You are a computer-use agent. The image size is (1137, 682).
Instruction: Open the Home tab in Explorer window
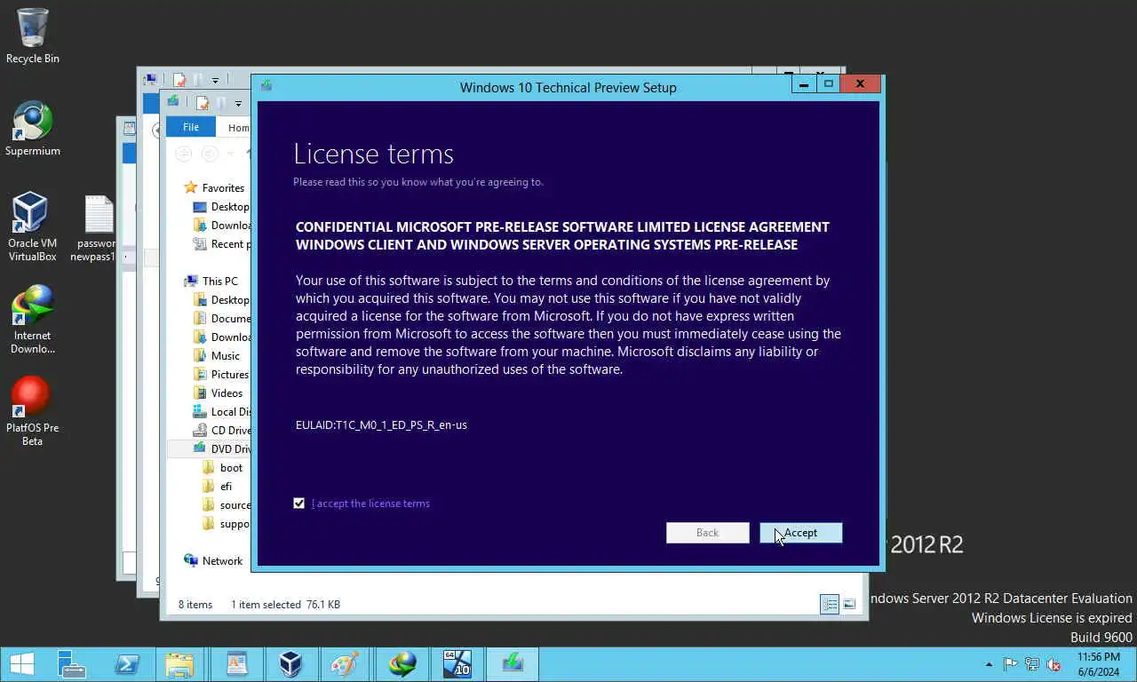238,127
